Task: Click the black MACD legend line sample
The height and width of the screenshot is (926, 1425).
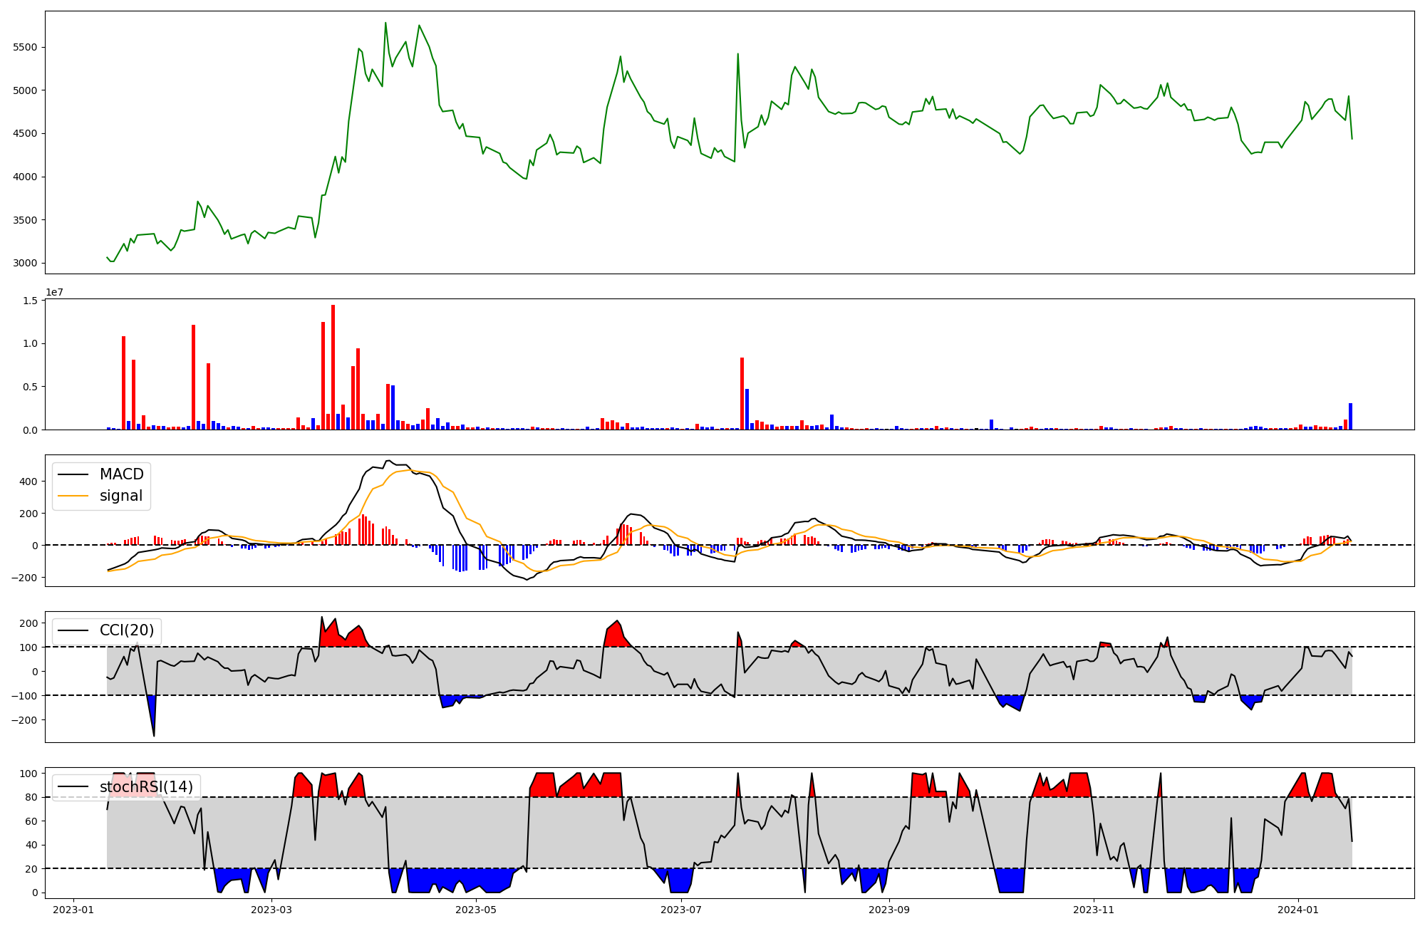Action: coord(73,475)
